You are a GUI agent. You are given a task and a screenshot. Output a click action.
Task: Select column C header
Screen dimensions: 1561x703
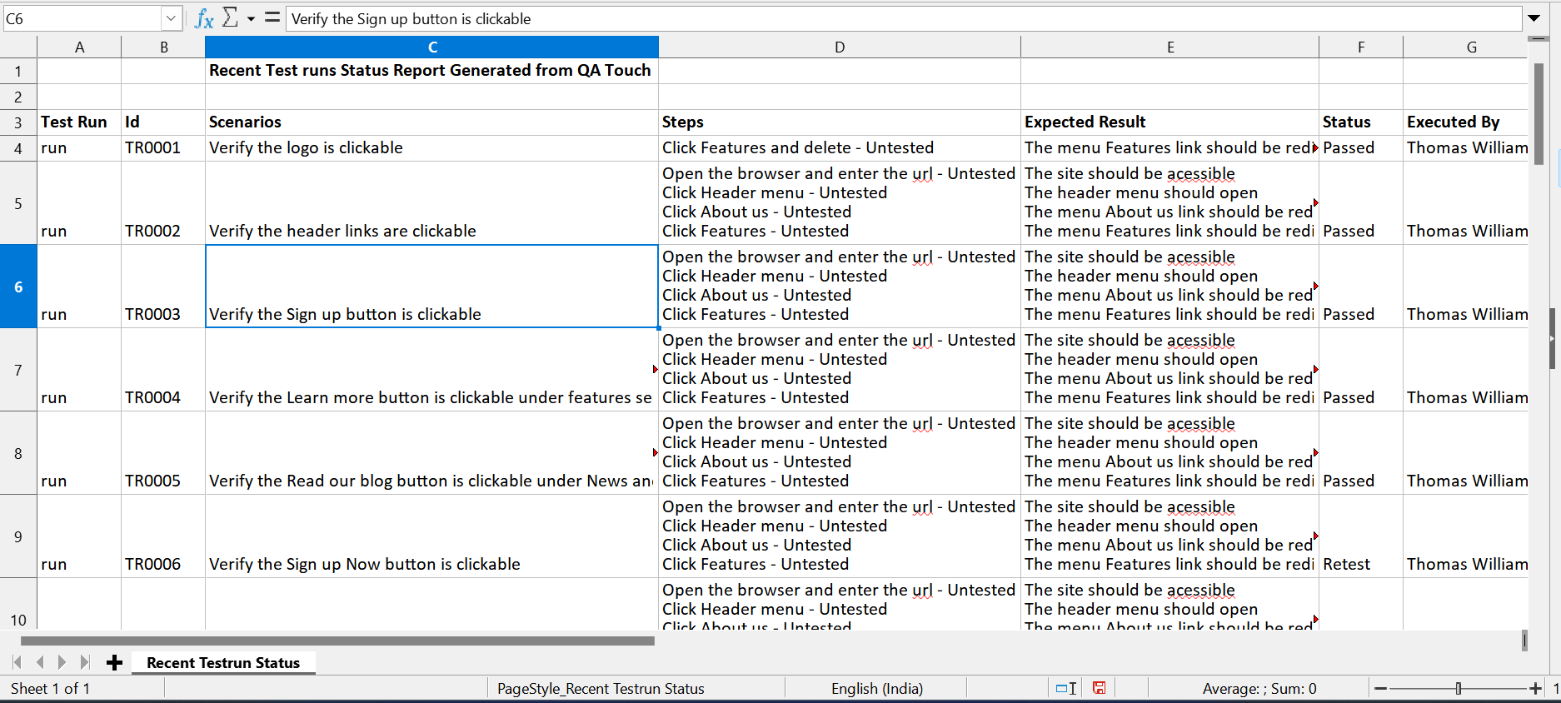pos(431,47)
